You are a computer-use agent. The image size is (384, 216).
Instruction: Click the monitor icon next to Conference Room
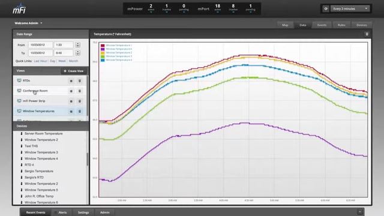coord(19,91)
